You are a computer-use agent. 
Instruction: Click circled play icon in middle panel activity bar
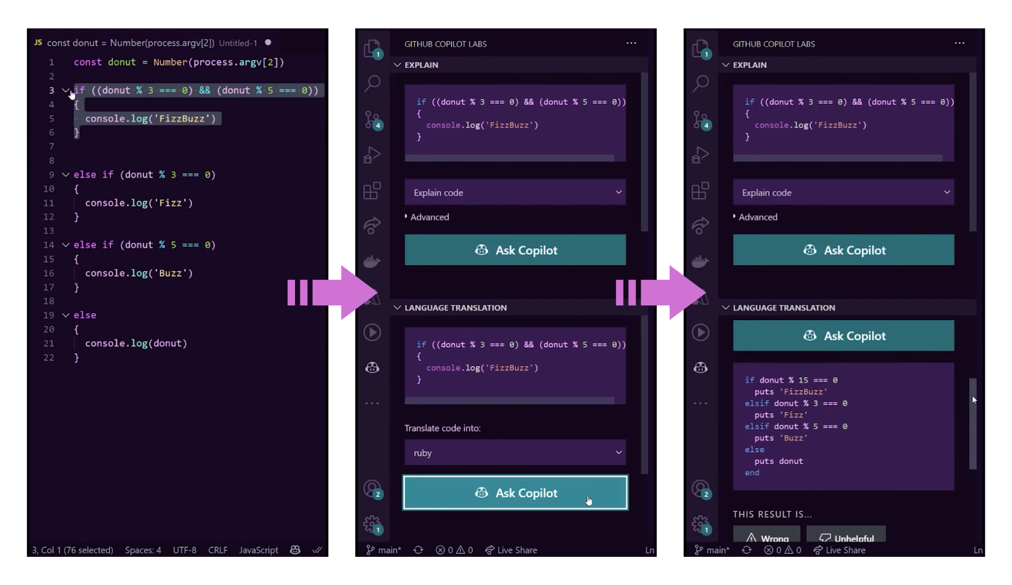pyautogui.click(x=372, y=332)
